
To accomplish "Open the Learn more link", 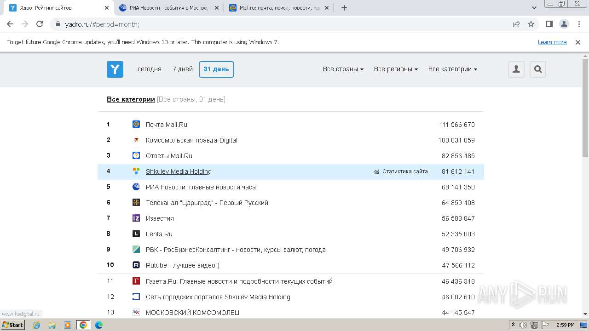I will click(x=552, y=42).
